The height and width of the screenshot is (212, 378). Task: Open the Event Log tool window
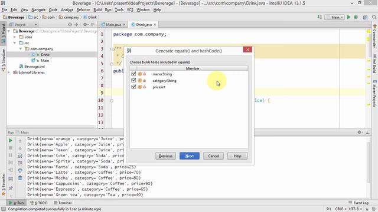click(x=359, y=203)
